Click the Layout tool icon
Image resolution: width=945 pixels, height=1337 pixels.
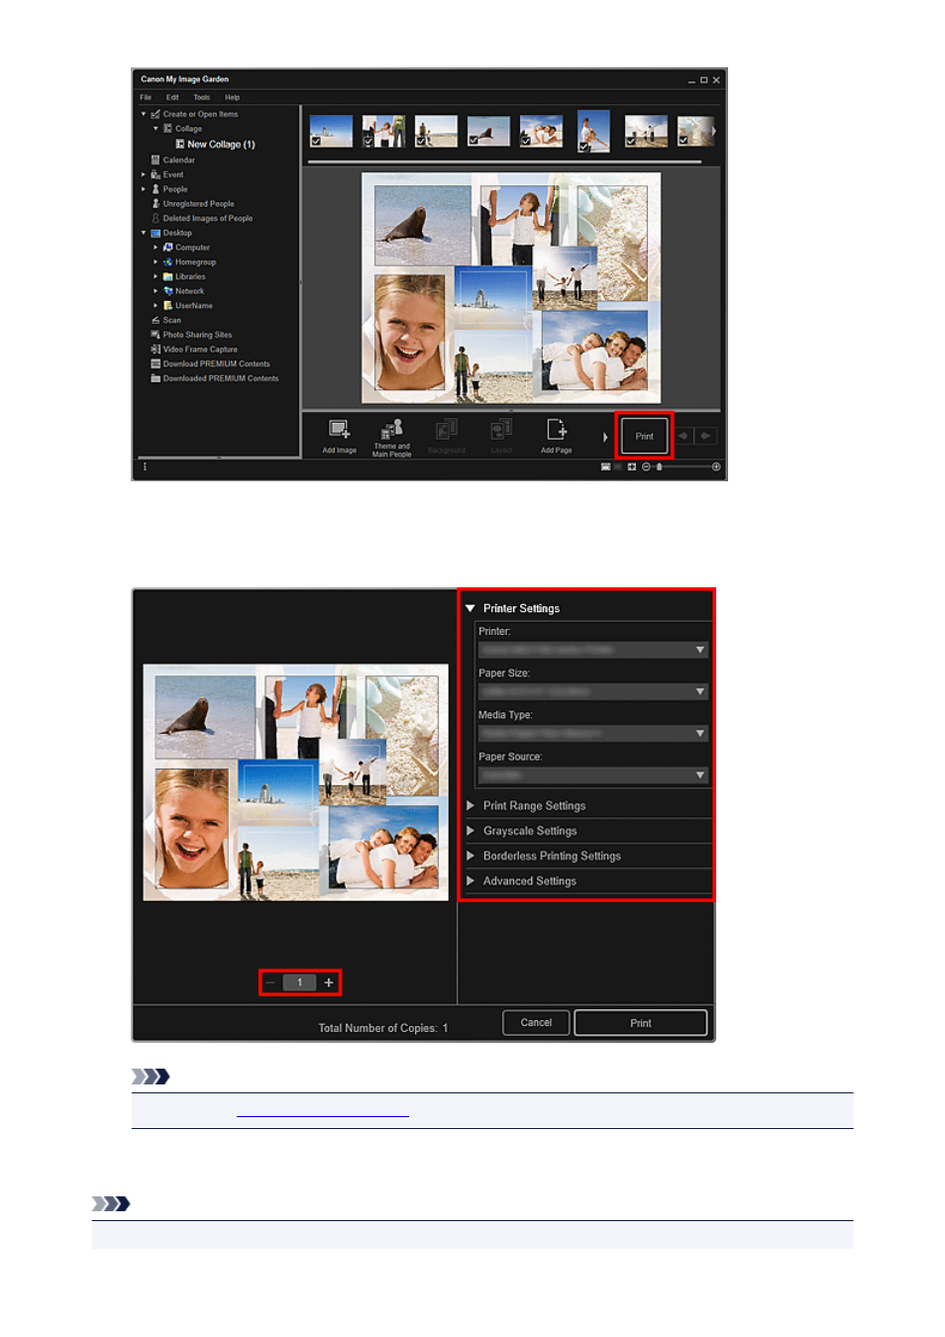(x=501, y=429)
